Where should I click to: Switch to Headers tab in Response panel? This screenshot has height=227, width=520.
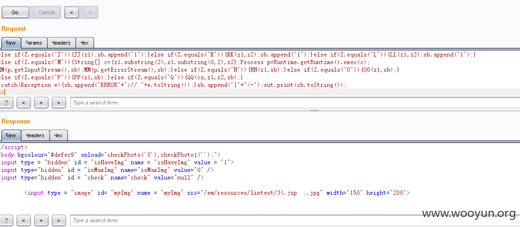point(35,135)
